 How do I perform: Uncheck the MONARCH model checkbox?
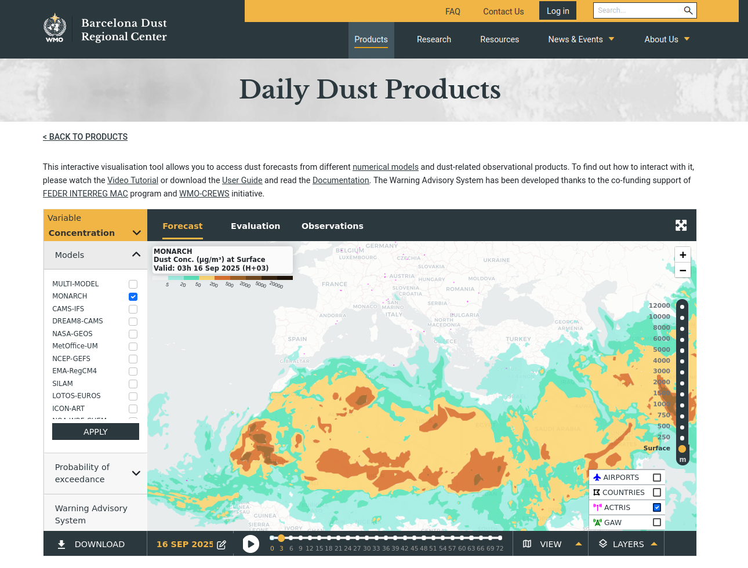click(x=133, y=297)
